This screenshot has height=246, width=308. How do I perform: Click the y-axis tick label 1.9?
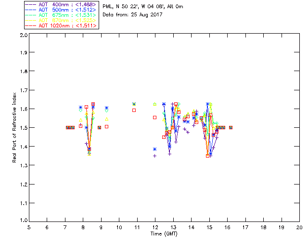click(x=24, y=52)
